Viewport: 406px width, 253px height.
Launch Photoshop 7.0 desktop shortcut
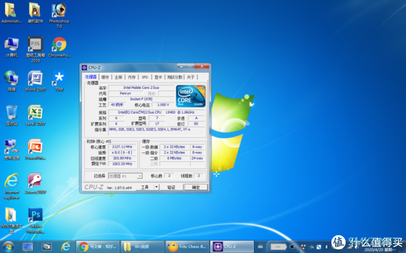point(59,15)
